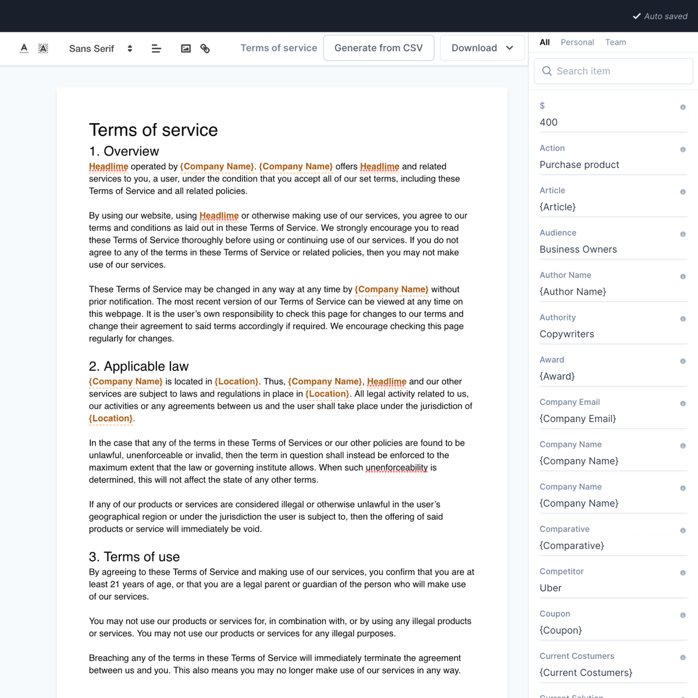
Task: Click info icon next to Award
Action: 683,361
